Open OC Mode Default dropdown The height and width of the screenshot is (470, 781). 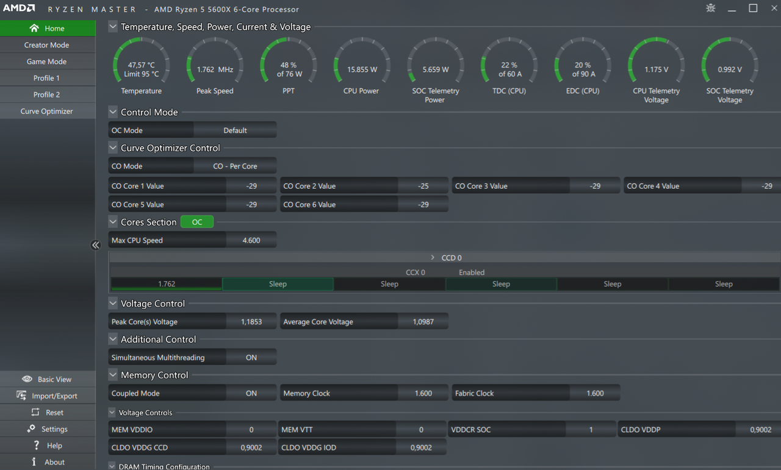coord(235,130)
